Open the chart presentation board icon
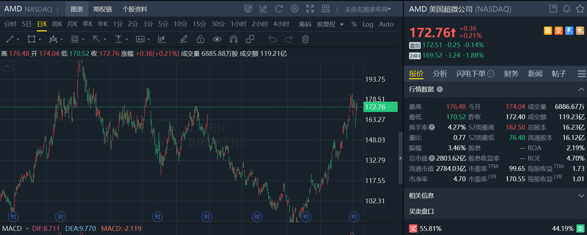 (248, 9)
